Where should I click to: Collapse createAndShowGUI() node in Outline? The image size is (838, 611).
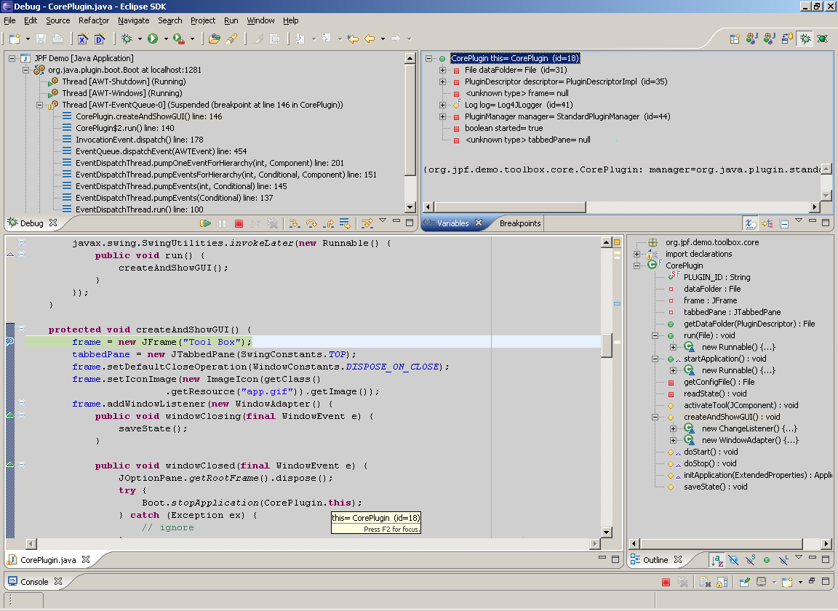click(x=655, y=418)
